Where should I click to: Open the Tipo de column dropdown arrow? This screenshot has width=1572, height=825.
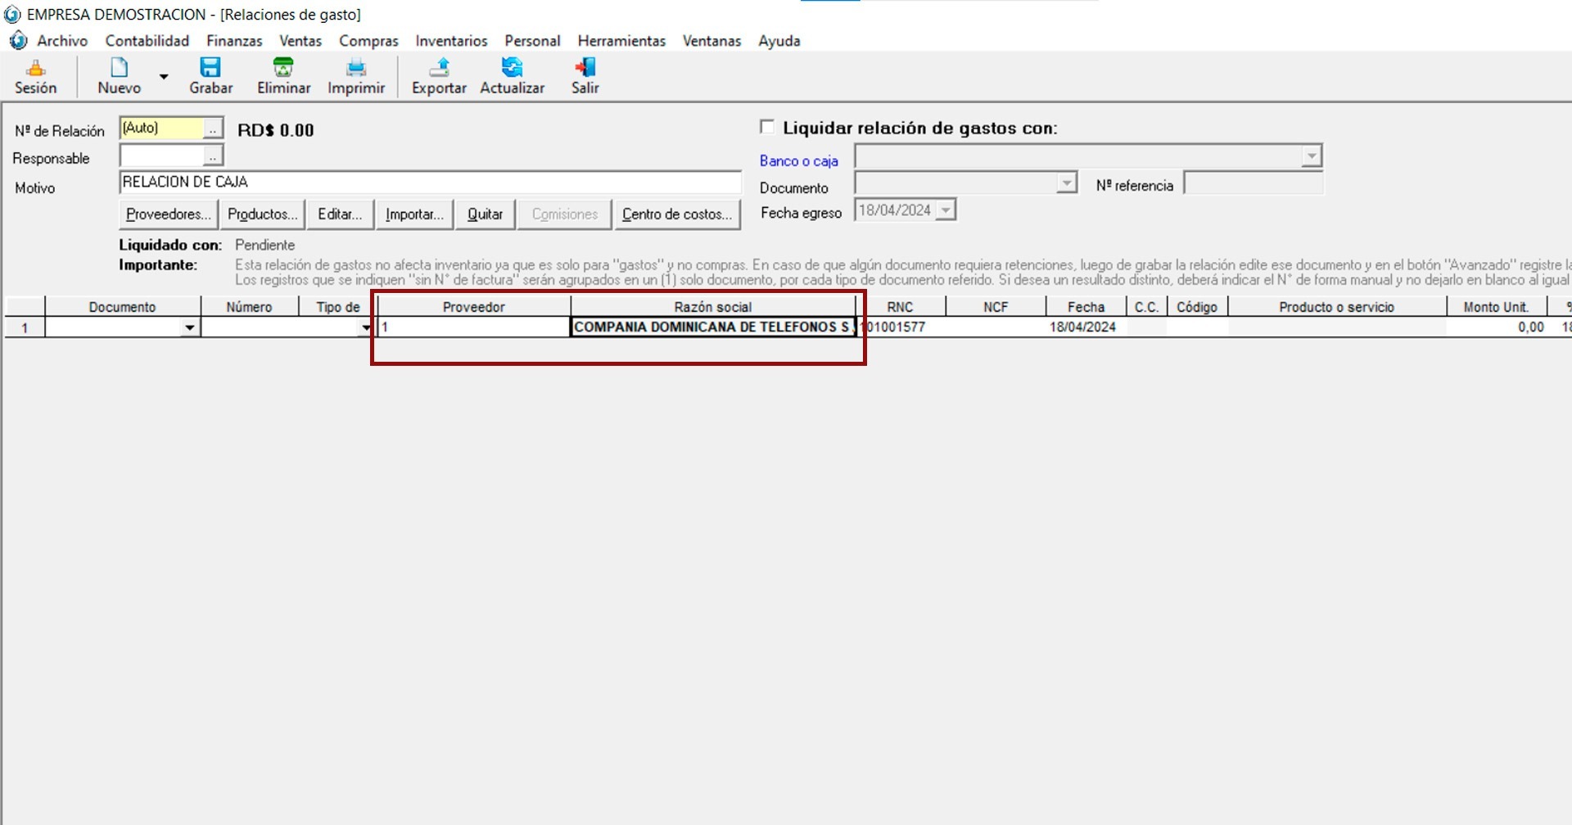tap(365, 327)
